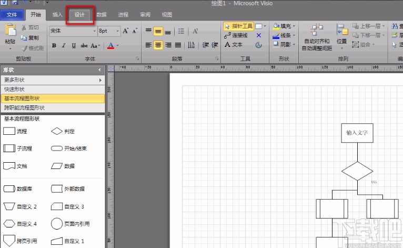Image resolution: width=403 pixels, height=248 pixels.
Task: Click increase indent icon
Action: click(x=215, y=45)
